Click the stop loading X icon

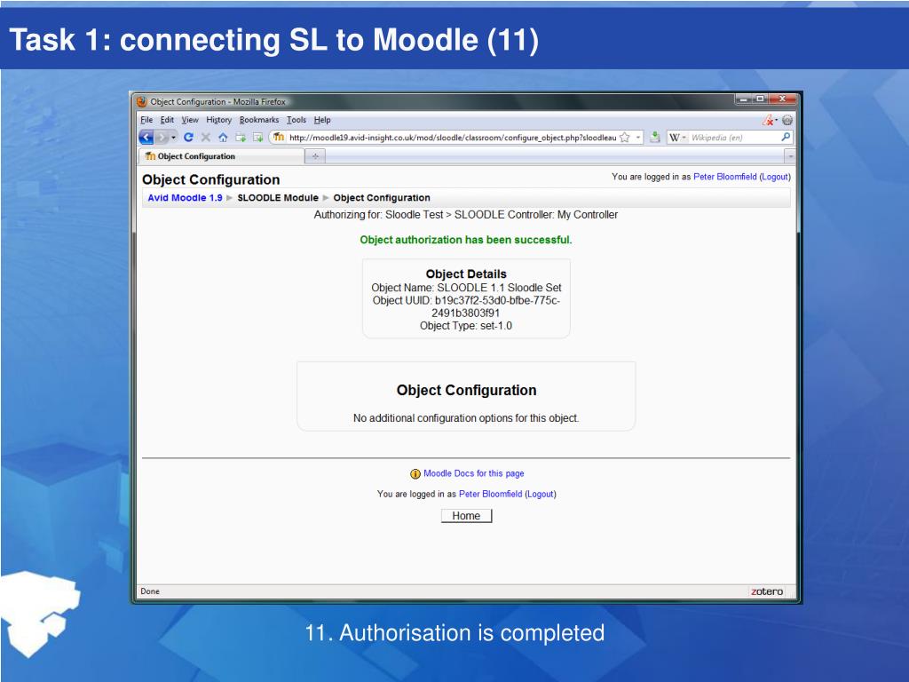pyautogui.click(x=205, y=138)
